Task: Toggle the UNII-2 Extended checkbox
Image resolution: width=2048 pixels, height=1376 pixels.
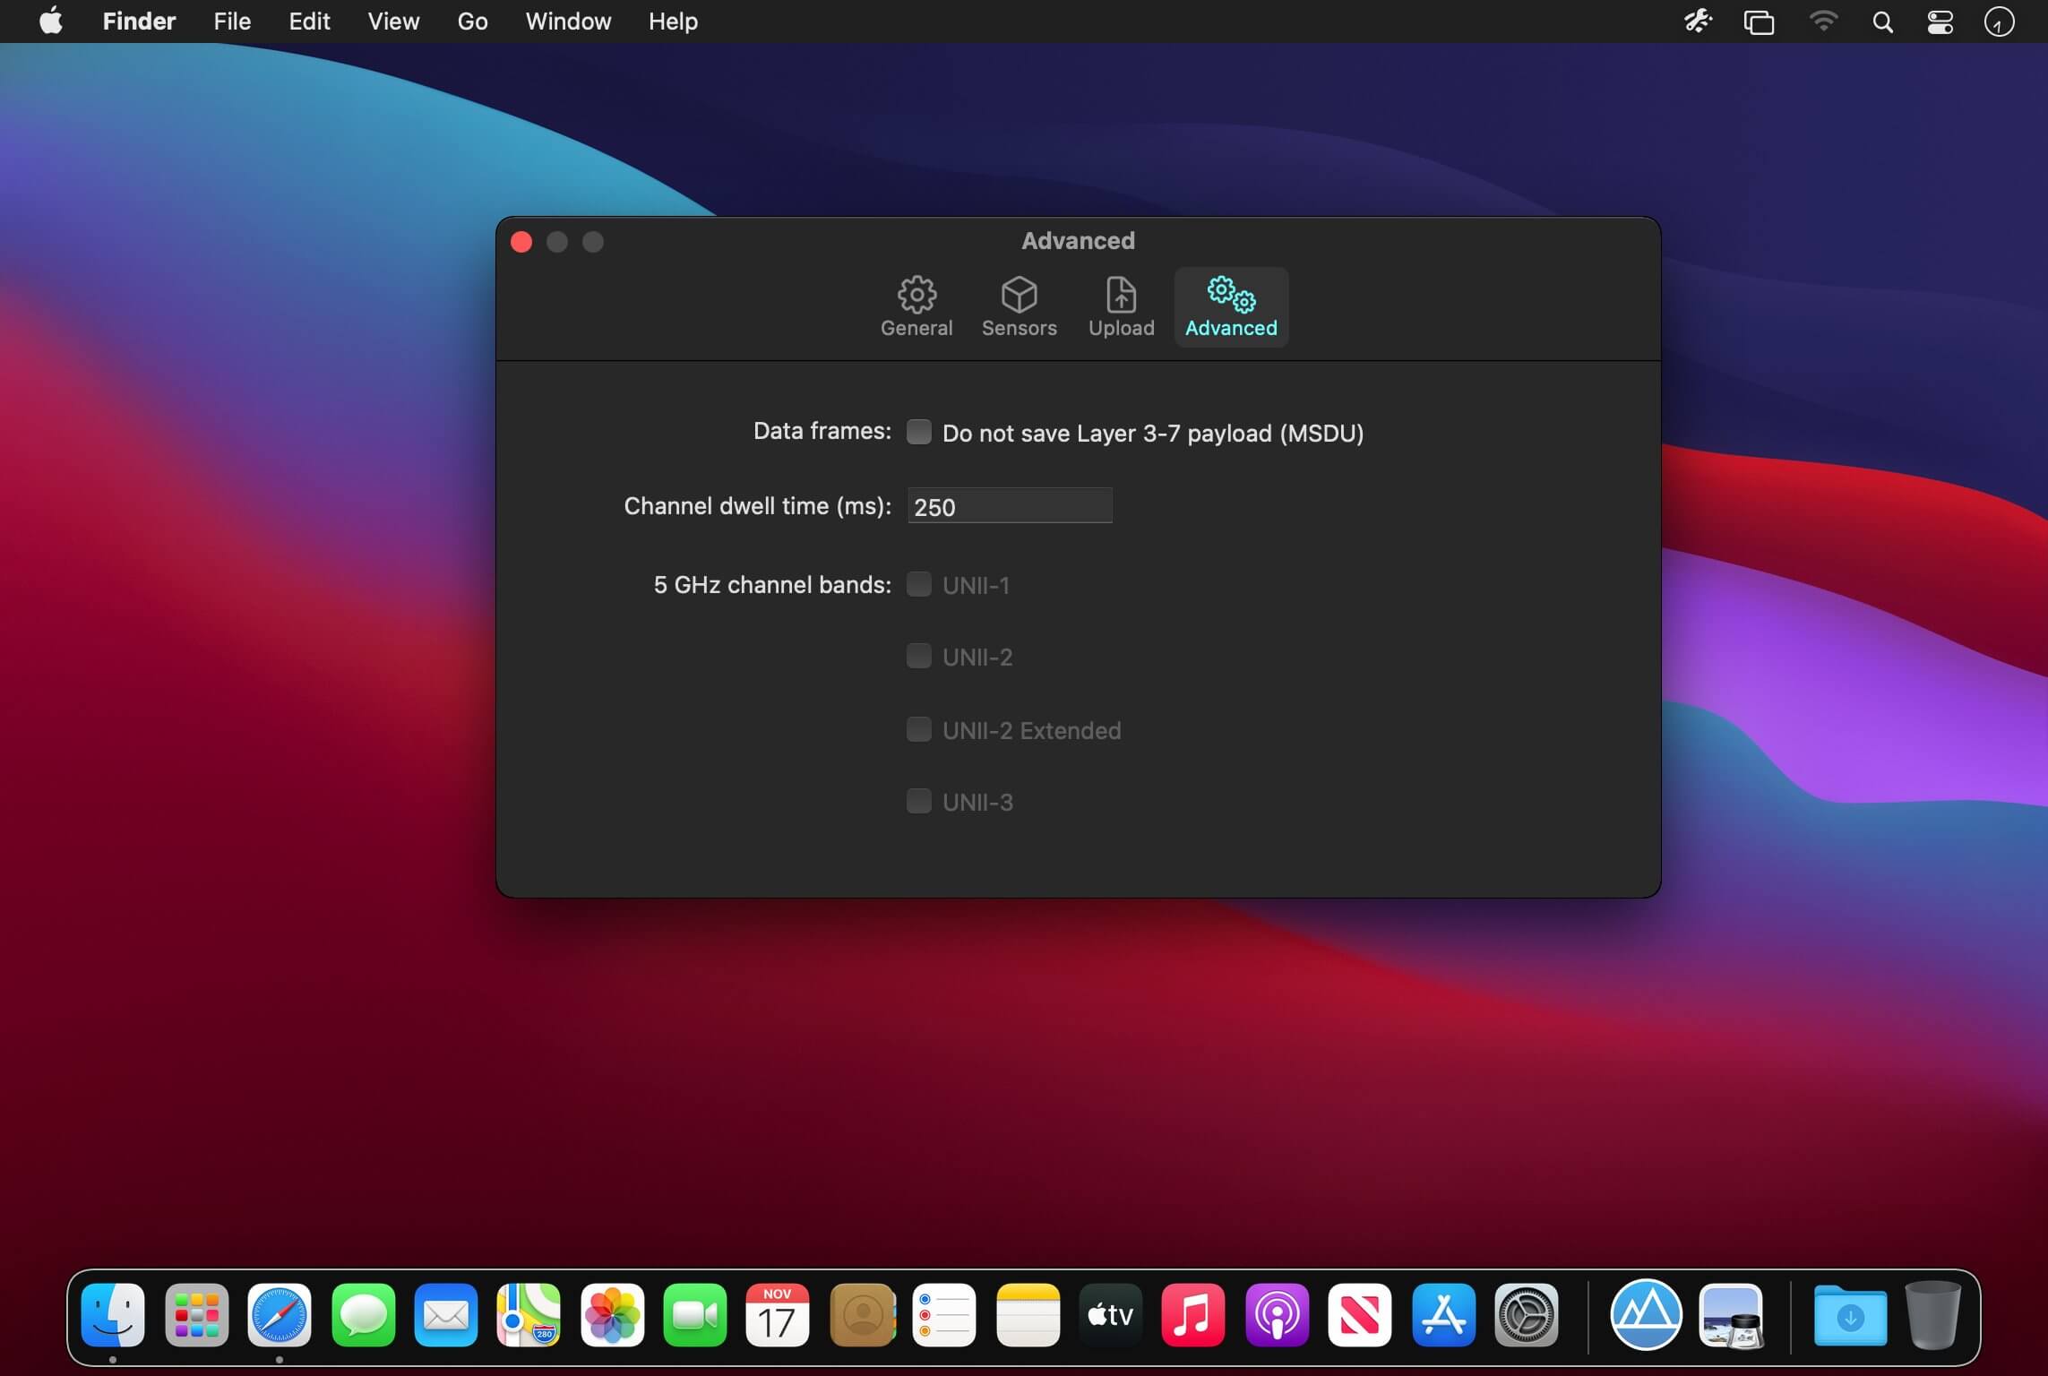Action: point(918,730)
